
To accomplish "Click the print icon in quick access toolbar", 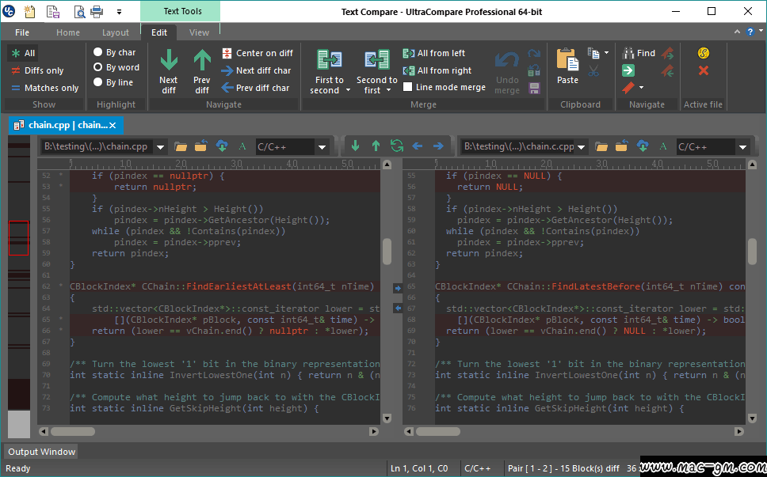I will point(97,11).
